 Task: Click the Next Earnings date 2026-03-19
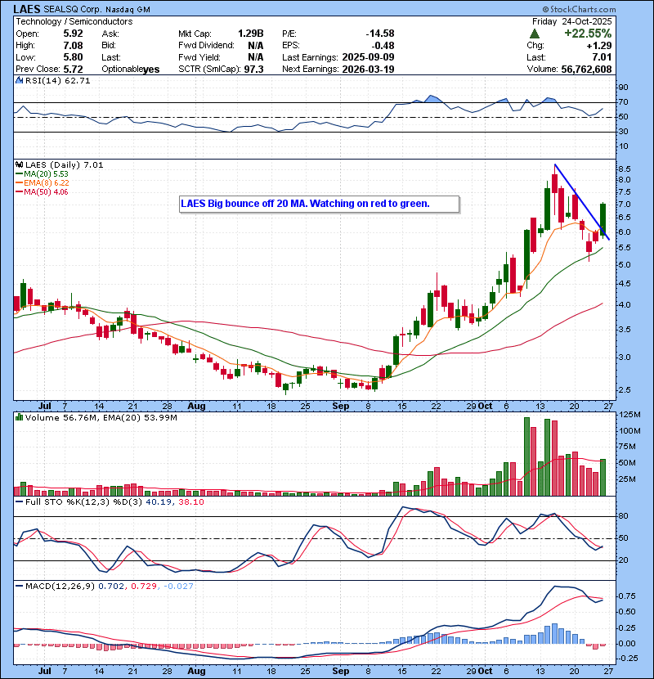(368, 69)
